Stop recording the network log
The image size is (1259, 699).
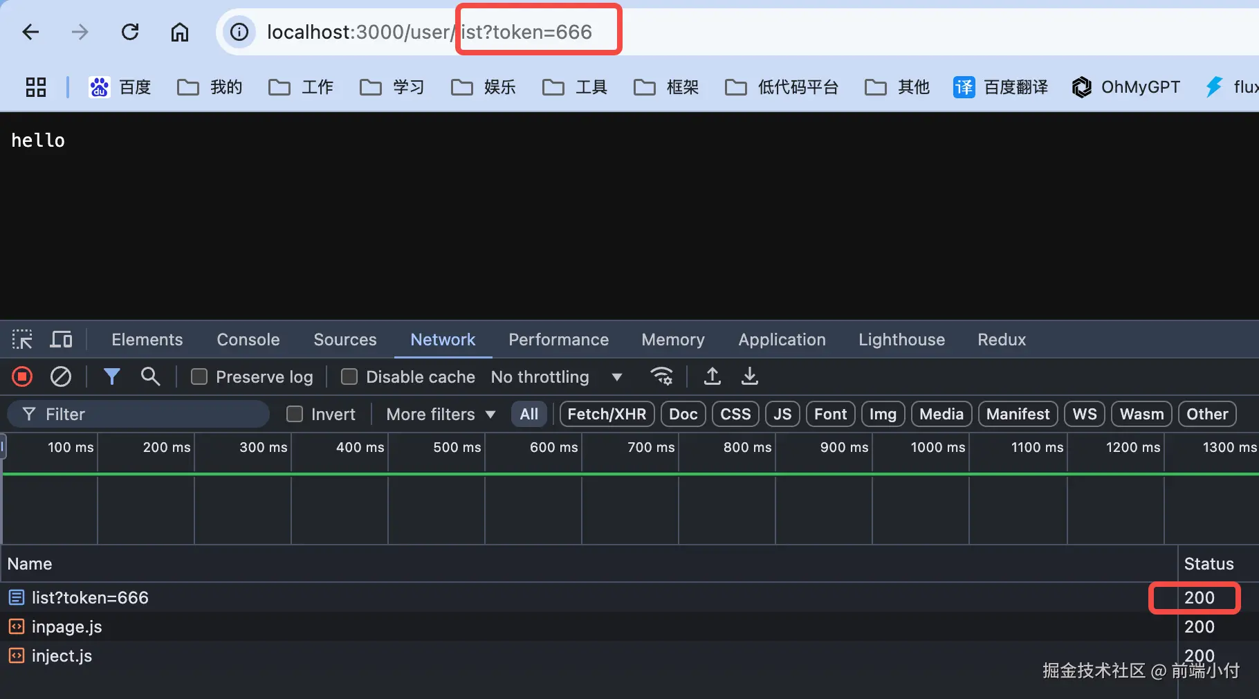22,376
